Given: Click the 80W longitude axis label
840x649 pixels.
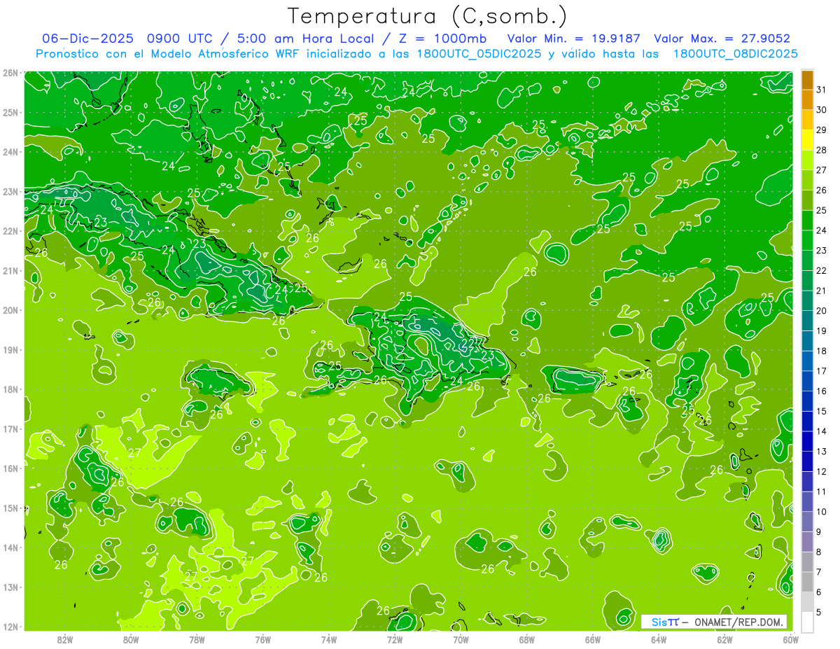Looking at the screenshot, I should coord(131,639).
